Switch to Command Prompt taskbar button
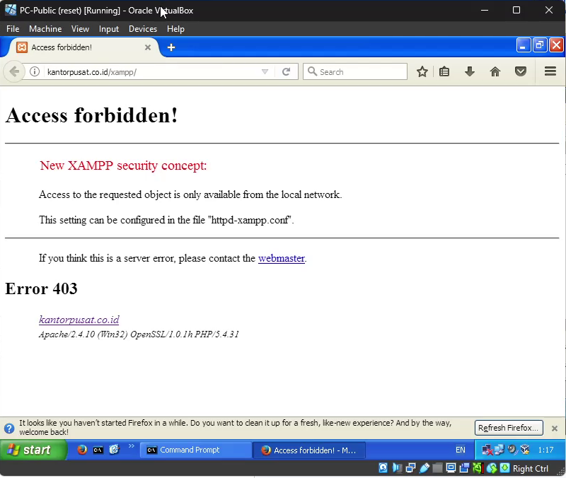The image size is (566, 478). click(x=195, y=450)
